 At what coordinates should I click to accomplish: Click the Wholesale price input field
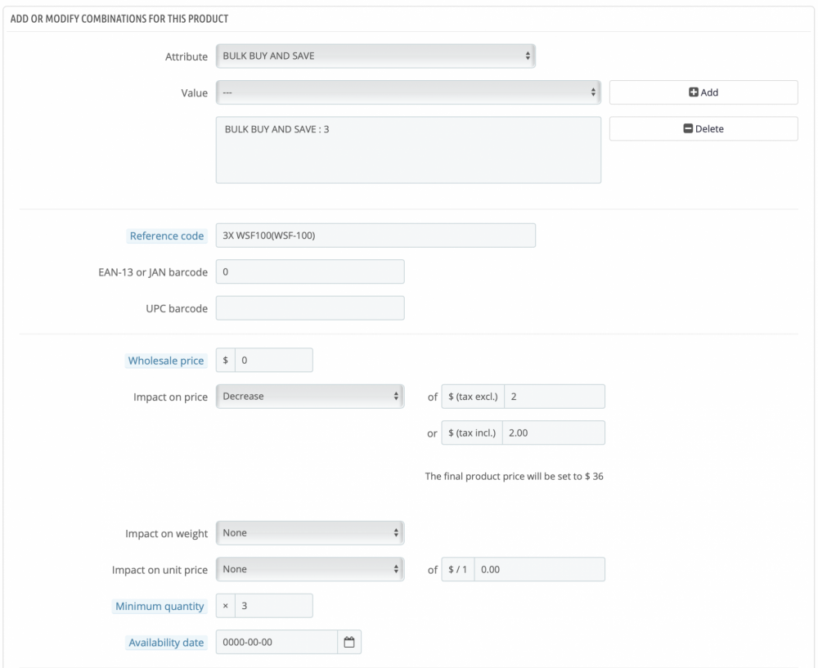point(273,361)
